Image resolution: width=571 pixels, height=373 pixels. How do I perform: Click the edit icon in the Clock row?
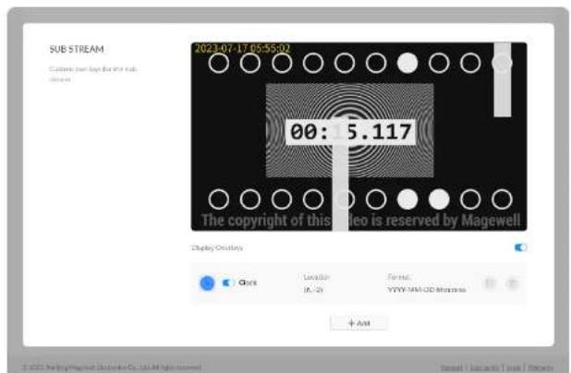[491, 283]
